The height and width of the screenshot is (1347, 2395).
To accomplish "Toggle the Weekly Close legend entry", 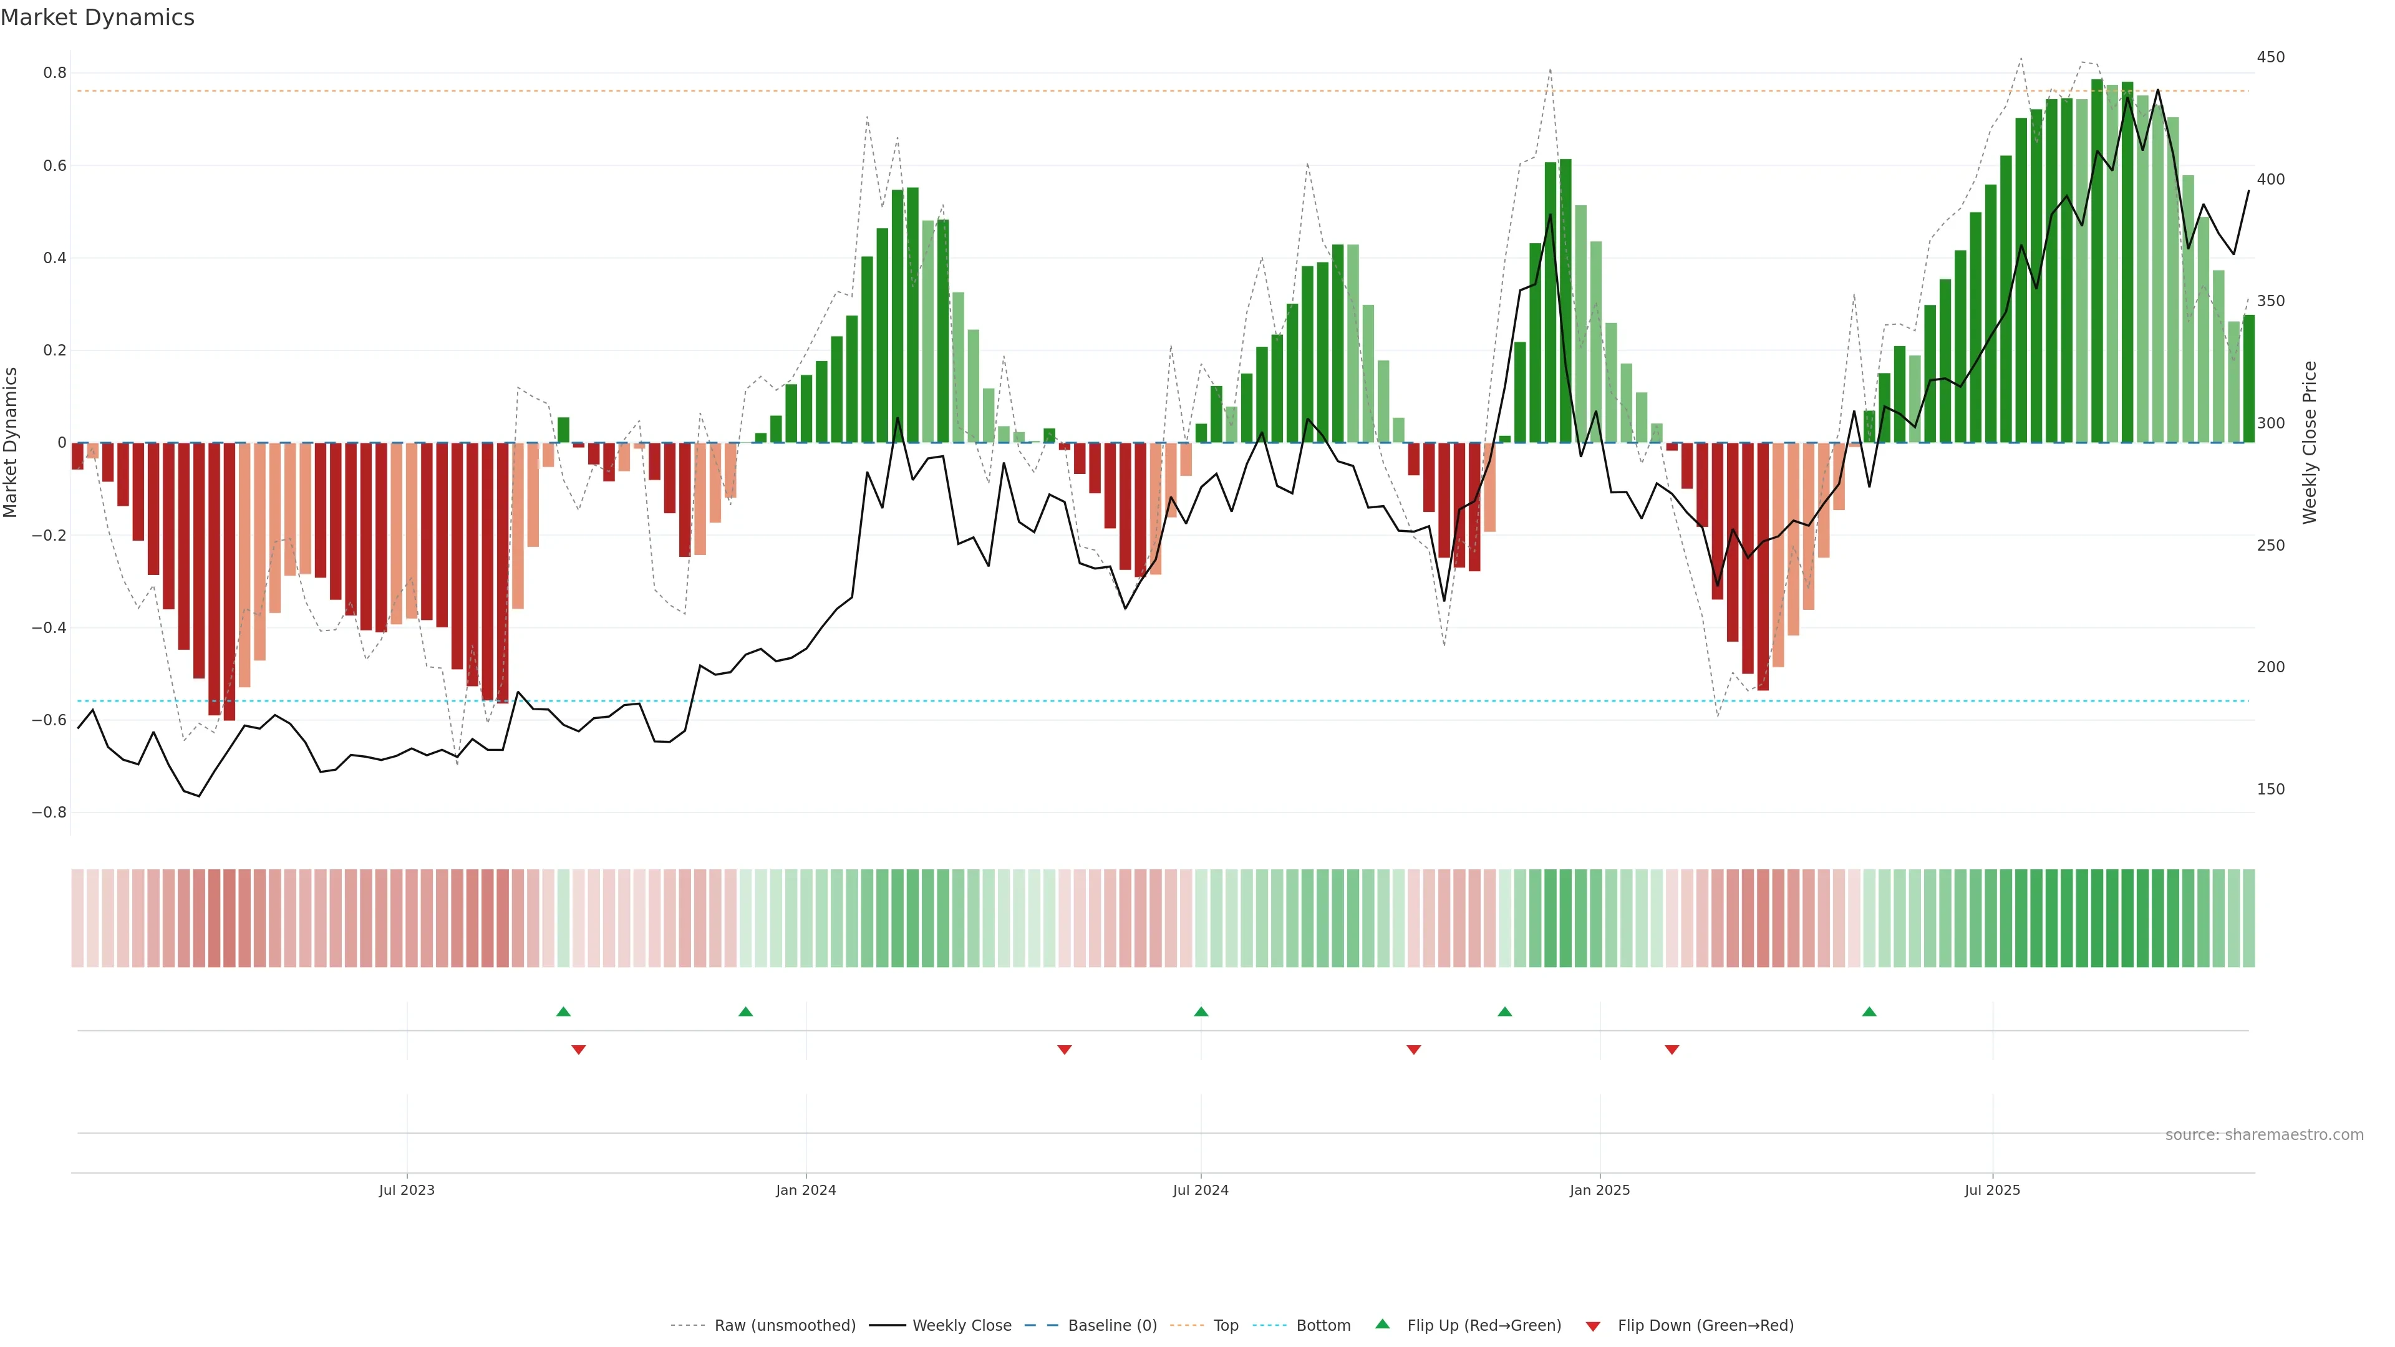I will (961, 1326).
